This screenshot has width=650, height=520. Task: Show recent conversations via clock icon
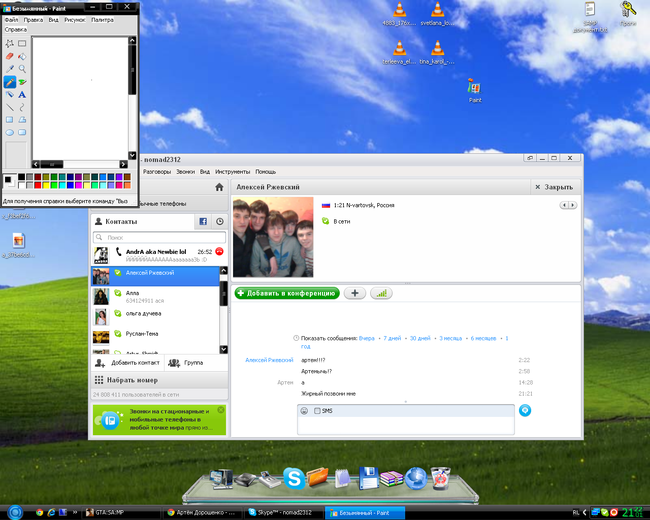click(220, 221)
